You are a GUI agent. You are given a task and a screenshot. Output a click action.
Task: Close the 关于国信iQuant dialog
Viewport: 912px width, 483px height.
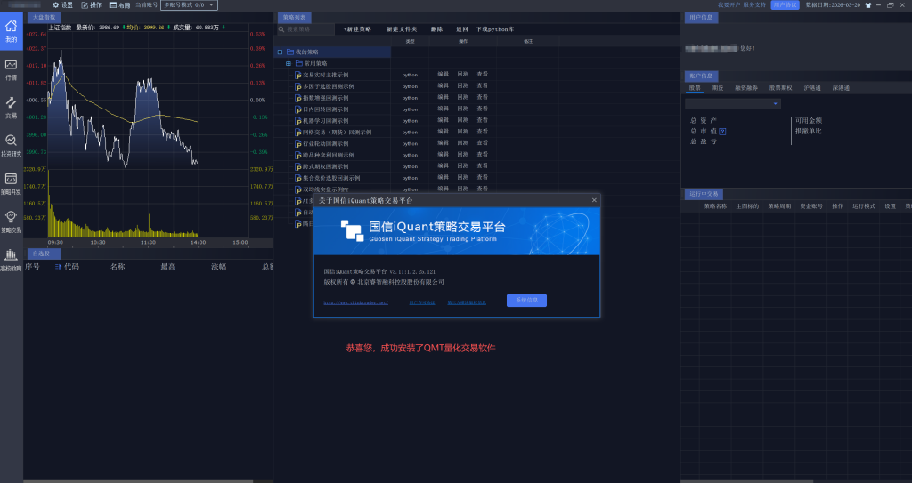[x=594, y=200]
